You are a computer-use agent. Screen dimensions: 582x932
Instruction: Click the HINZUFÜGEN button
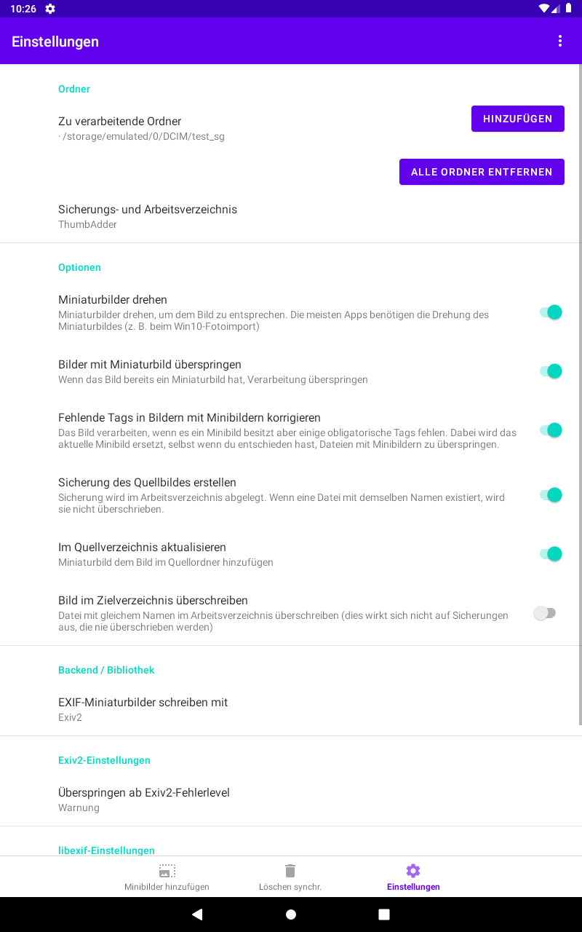click(517, 119)
